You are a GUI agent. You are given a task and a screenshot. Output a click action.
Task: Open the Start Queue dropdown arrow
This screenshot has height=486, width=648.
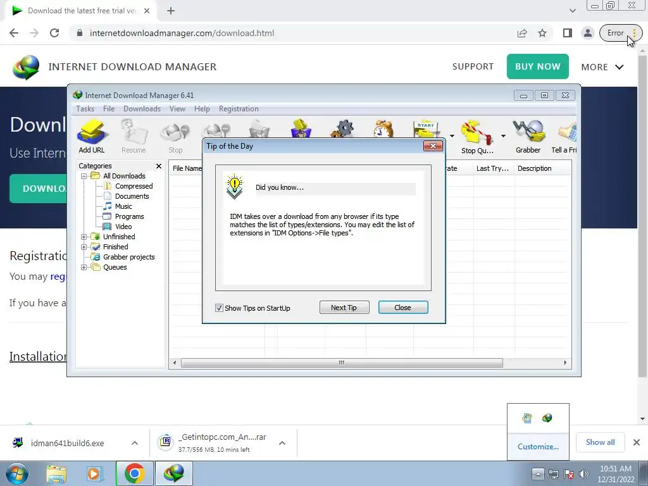(452, 136)
